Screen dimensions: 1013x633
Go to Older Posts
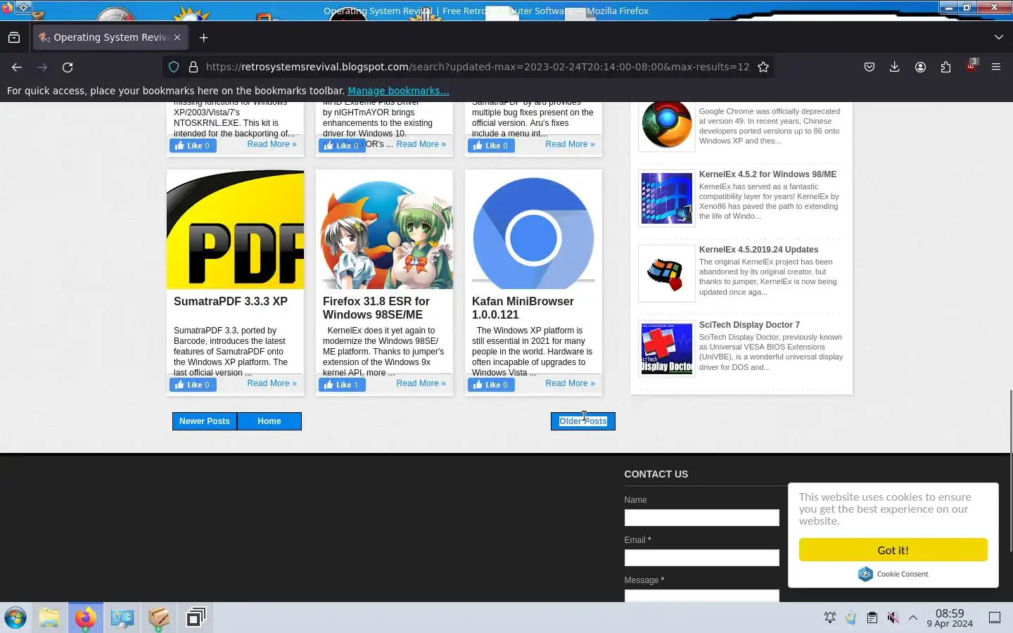click(582, 421)
